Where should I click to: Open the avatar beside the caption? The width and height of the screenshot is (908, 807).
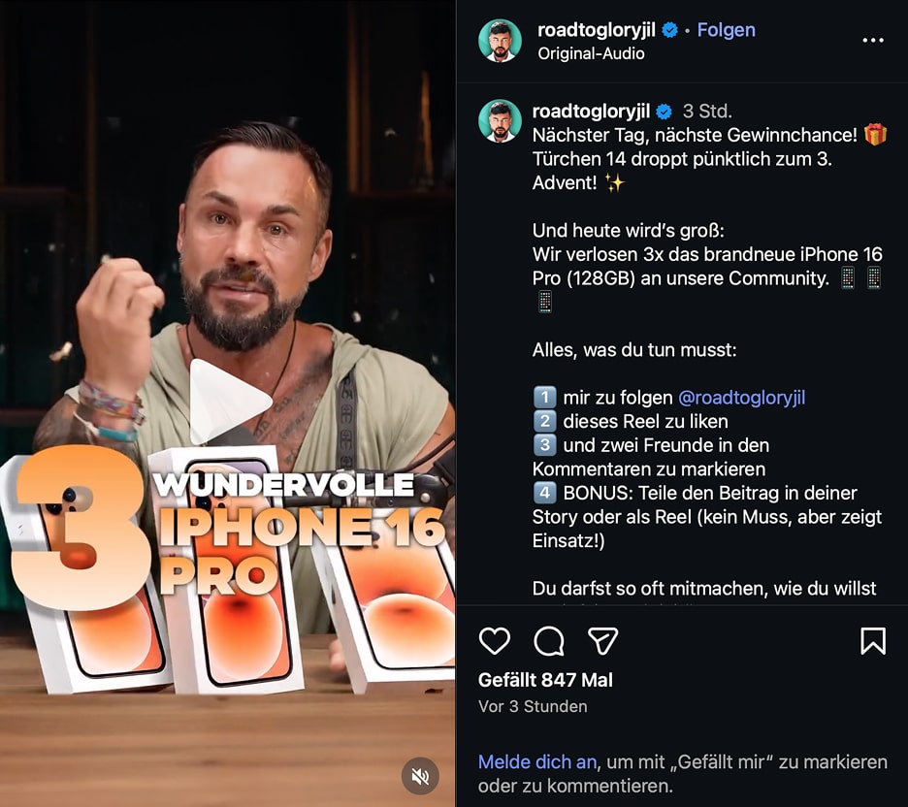click(x=500, y=121)
